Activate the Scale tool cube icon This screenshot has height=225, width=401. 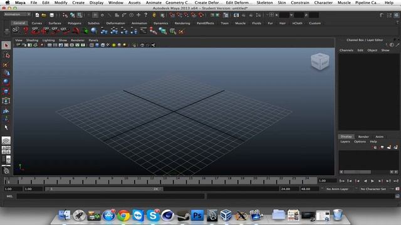(6, 92)
